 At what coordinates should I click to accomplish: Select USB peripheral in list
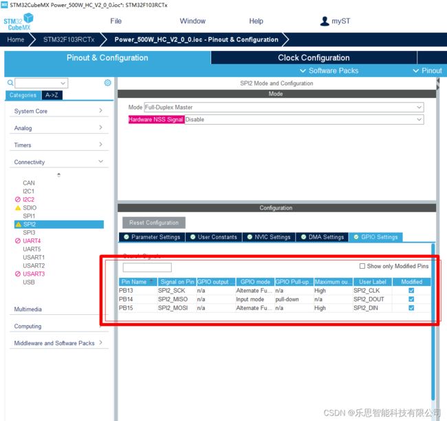29,283
